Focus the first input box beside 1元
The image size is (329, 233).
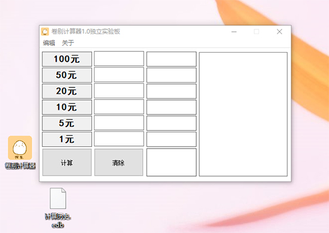pos(119,139)
